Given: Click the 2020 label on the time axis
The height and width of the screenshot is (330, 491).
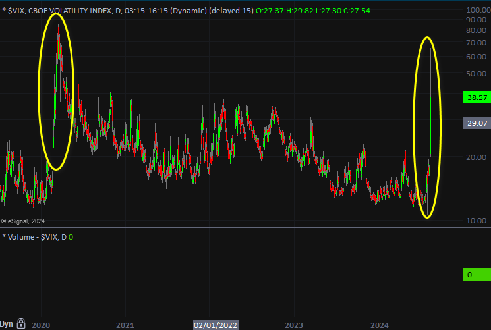Looking at the screenshot, I should click(x=41, y=325).
